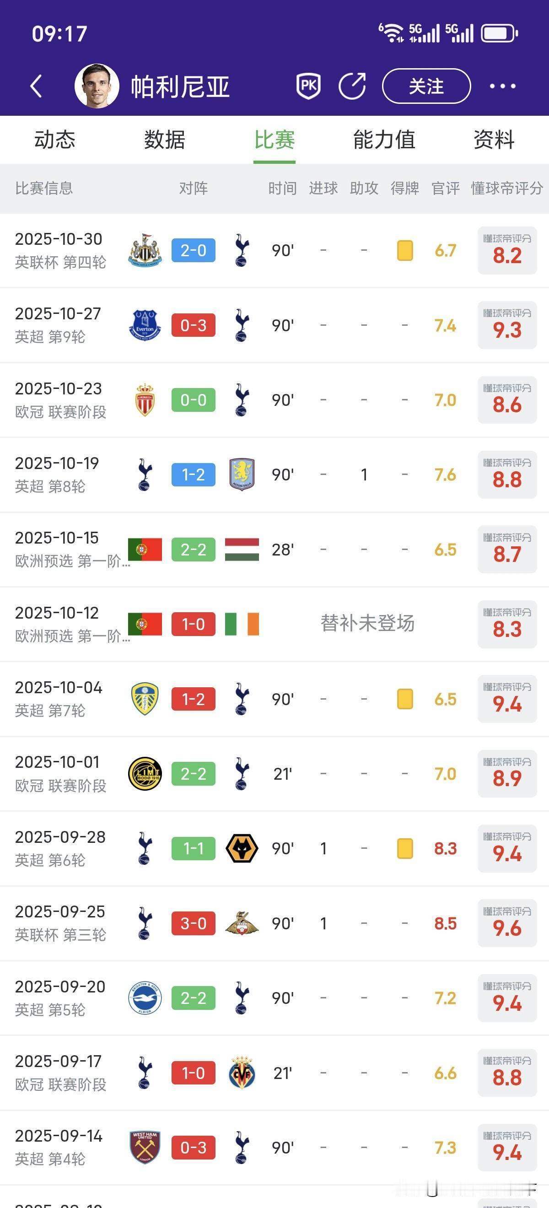
Task: Open the 3-0 score against Doncaster
Action: click(193, 923)
